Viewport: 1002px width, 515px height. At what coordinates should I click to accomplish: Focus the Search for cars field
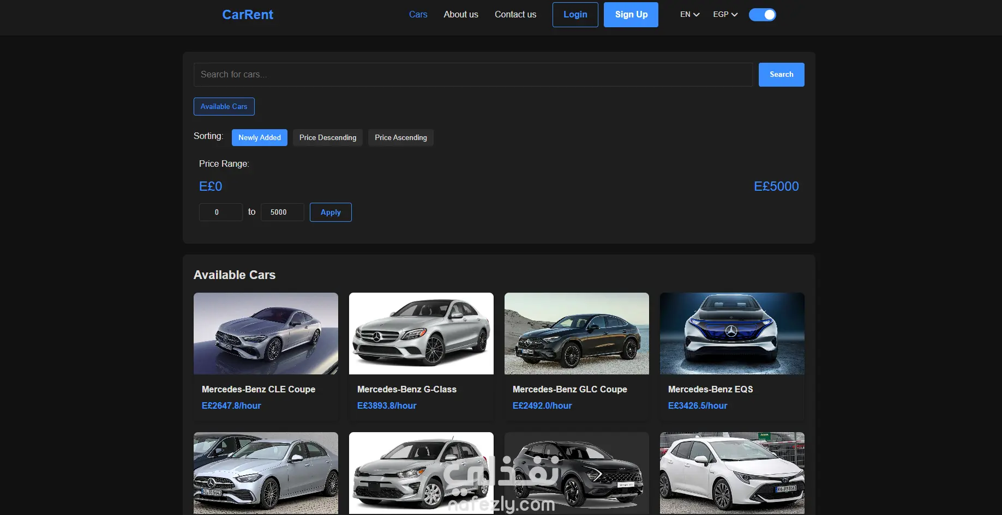point(472,75)
